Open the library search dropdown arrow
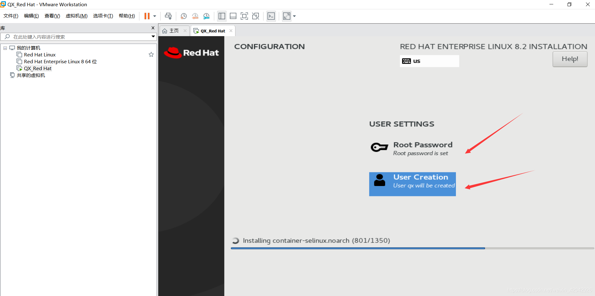 point(153,36)
